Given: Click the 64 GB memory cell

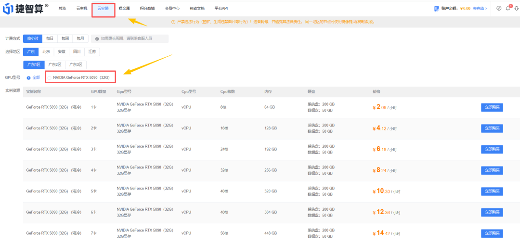Looking at the screenshot, I should pos(269,107).
